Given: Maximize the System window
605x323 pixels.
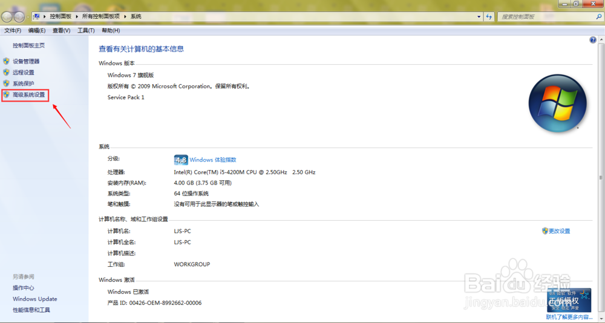Looking at the screenshot, I should click(576, 4).
